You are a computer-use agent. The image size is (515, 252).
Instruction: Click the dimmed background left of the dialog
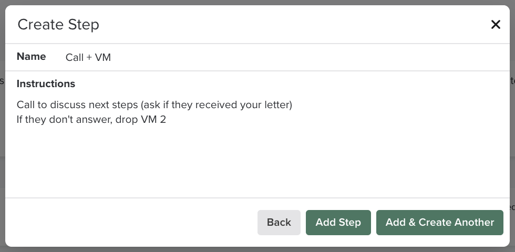tap(2, 131)
